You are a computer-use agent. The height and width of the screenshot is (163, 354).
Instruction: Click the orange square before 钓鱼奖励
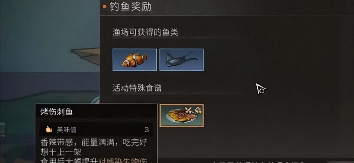[x=105, y=7]
